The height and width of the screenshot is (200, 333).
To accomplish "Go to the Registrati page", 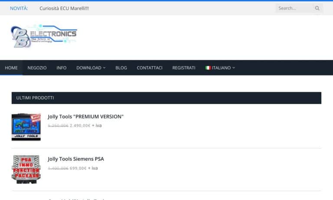I will (184, 68).
